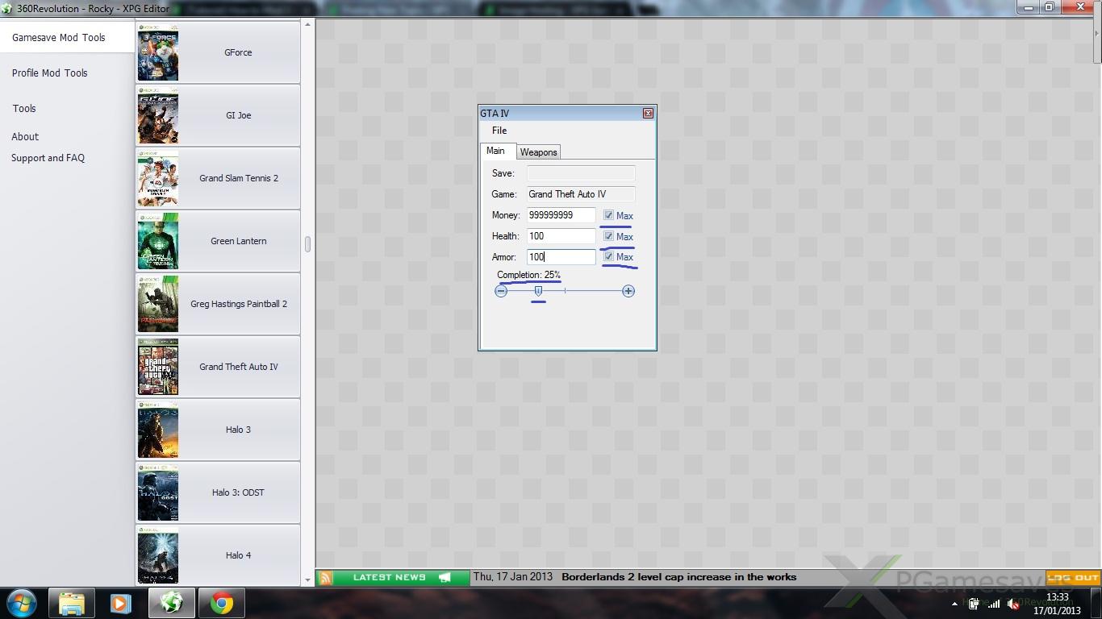The height and width of the screenshot is (619, 1102).
Task: Open Google Chrome from the taskbar
Action: (x=222, y=603)
